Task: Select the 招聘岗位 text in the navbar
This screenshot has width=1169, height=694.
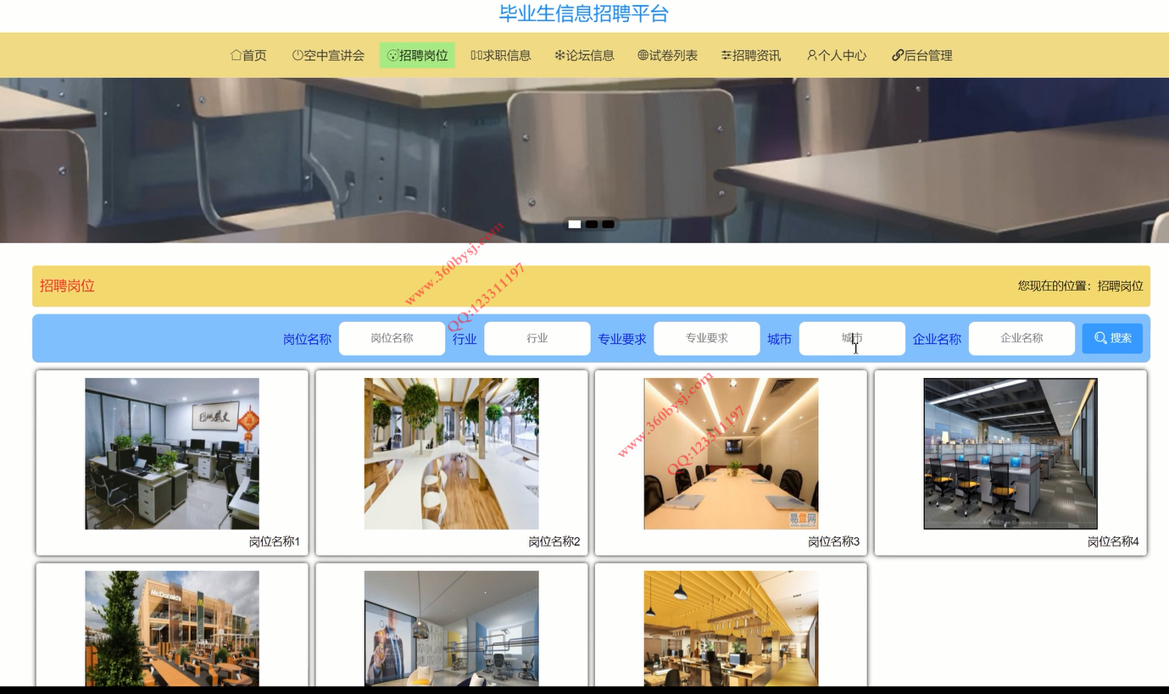Action: pos(423,56)
